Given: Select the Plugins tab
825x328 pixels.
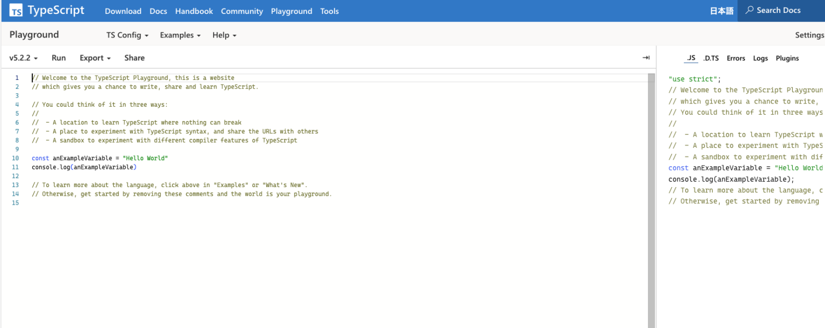Looking at the screenshot, I should 787,58.
